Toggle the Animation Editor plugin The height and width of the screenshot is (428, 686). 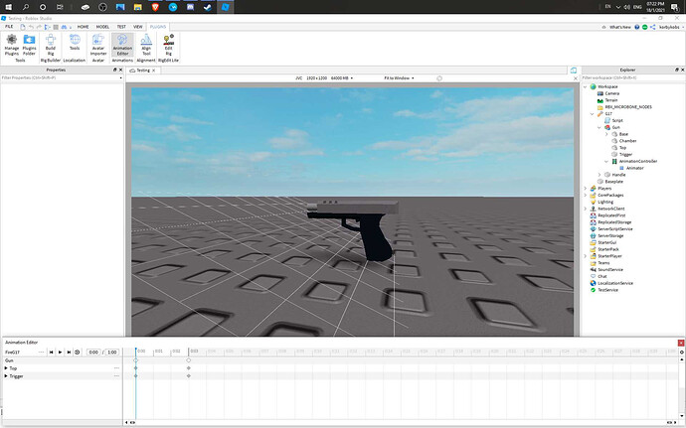[122, 45]
